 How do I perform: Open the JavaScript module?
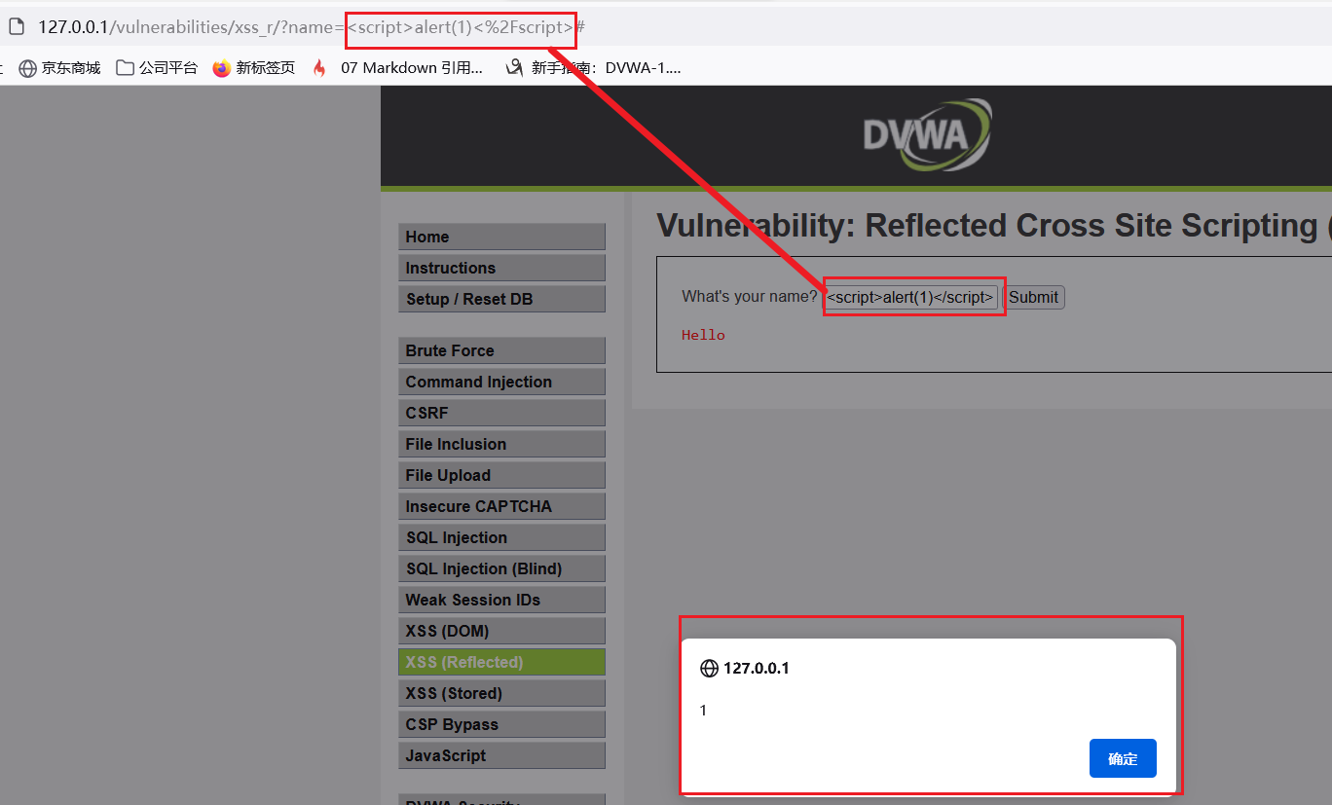(501, 755)
